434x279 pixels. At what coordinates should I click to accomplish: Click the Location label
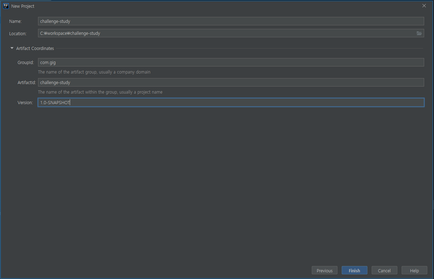pyautogui.click(x=18, y=33)
